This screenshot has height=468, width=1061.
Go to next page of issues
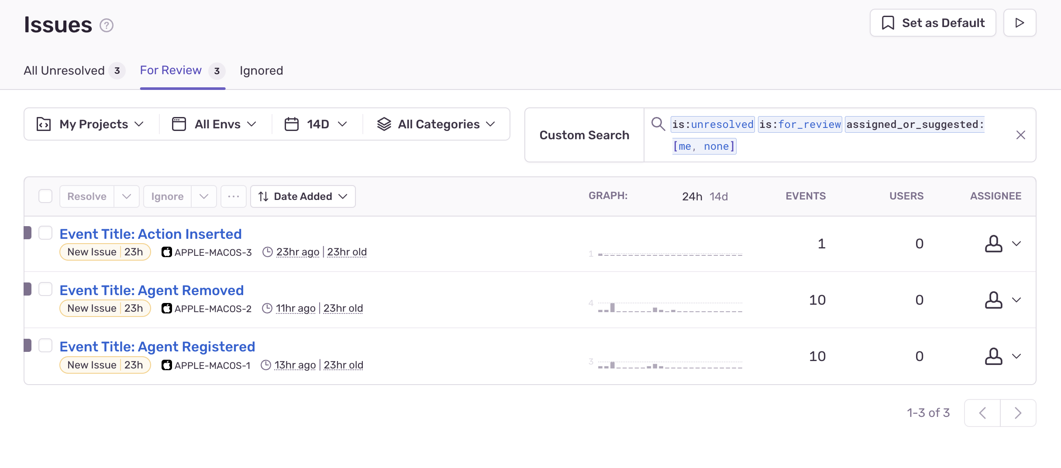point(1018,413)
